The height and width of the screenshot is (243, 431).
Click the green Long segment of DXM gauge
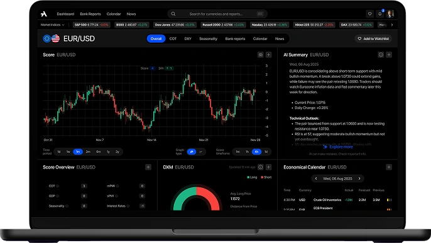tap(182, 196)
